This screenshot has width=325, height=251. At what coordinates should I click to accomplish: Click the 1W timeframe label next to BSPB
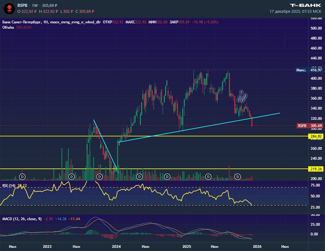(35, 6)
